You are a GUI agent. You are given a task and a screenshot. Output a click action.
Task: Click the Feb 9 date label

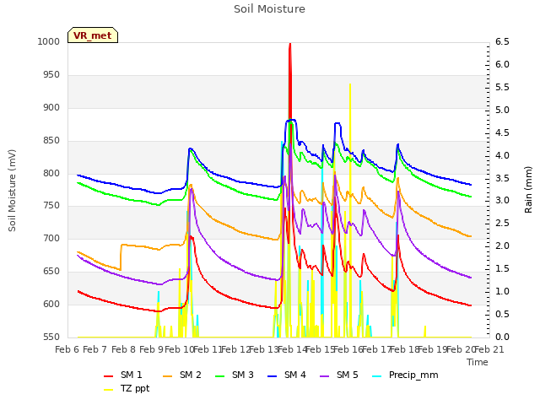(x=151, y=350)
